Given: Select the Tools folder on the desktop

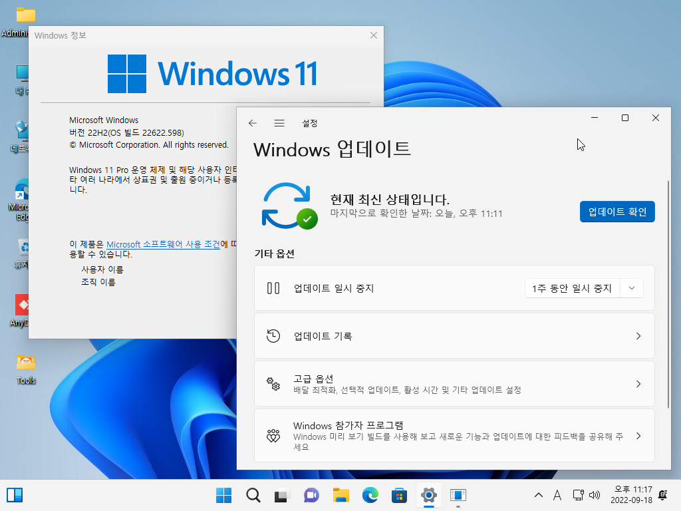Looking at the screenshot, I should click(26, 369).
